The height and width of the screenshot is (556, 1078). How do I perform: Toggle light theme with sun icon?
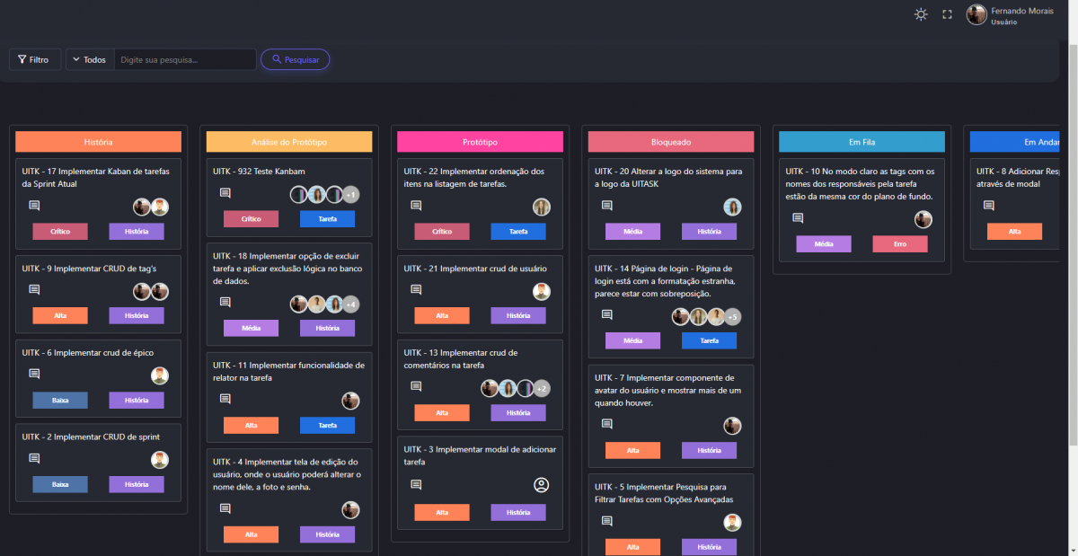click(x=921, y=14)
